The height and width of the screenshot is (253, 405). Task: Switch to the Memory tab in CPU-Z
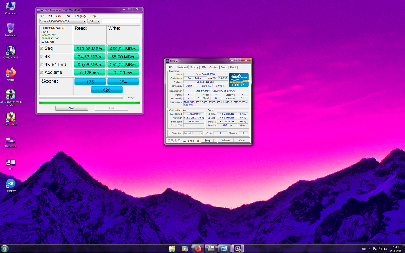[x=194, y=67]
